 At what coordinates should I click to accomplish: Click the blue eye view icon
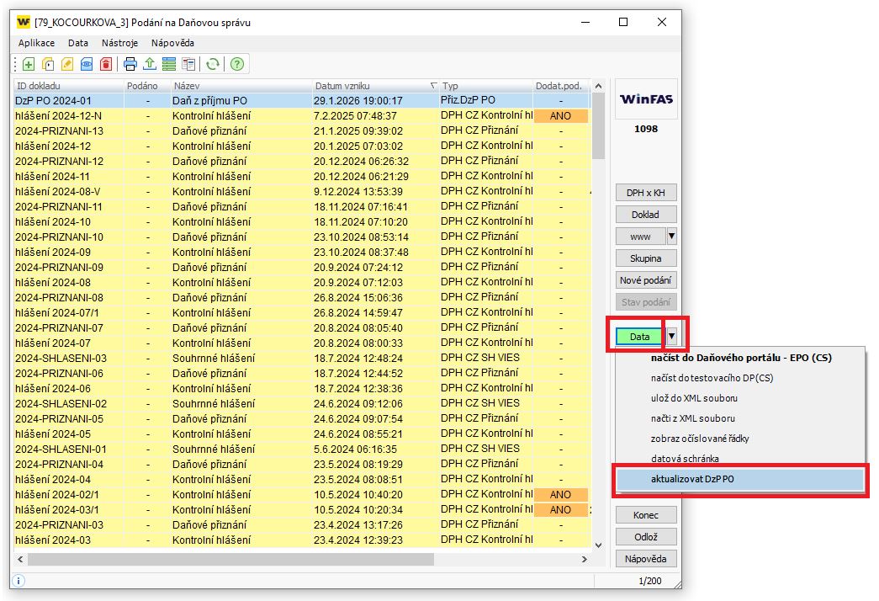click(x=87, y=64)
